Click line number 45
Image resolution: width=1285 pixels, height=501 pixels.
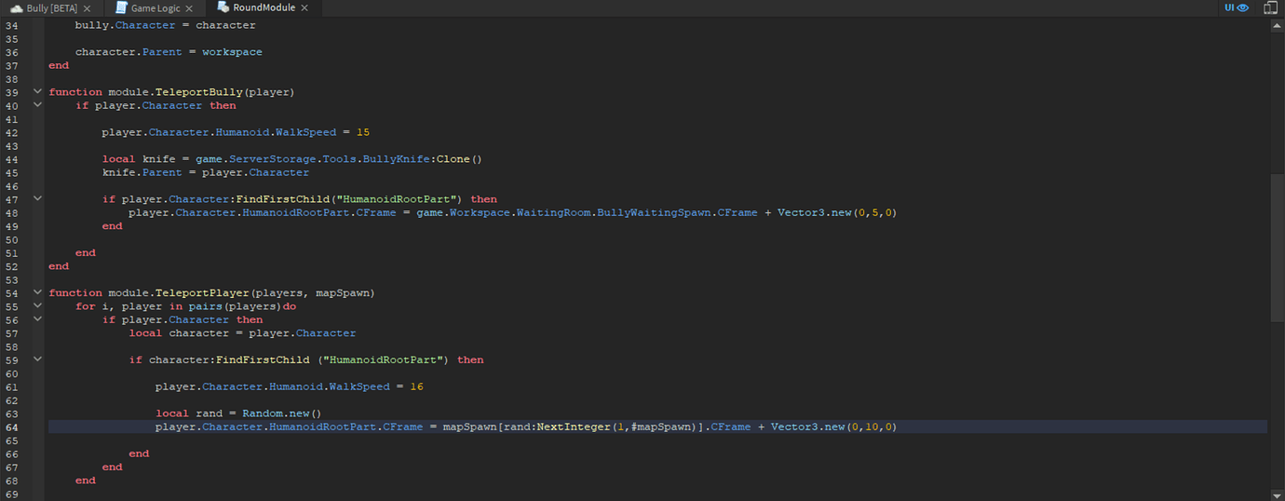[x=11, y=172]
